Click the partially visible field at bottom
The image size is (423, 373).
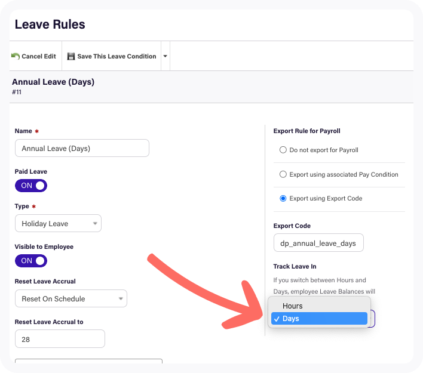(88, 360)
